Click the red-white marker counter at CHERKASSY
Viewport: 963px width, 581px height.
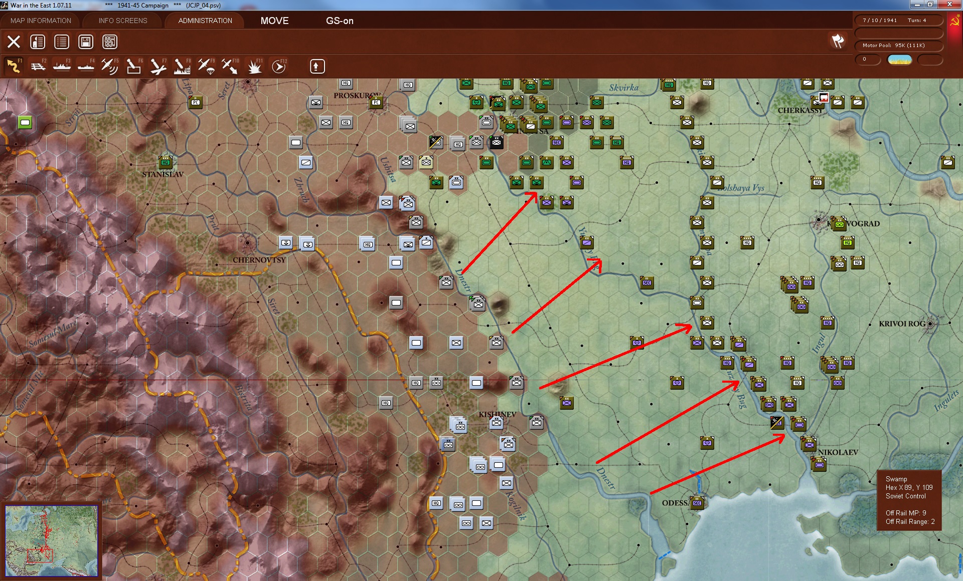click(824, 98)
